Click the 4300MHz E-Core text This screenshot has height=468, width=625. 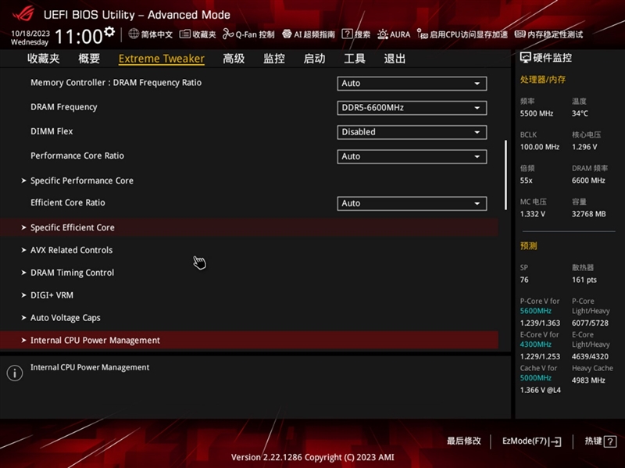pos(535,345)
